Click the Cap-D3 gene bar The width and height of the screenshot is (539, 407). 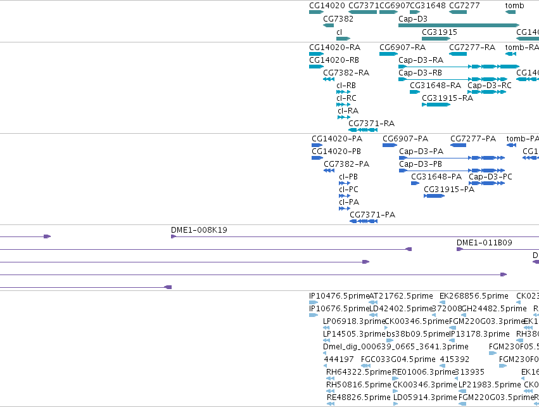coord(459,25)
